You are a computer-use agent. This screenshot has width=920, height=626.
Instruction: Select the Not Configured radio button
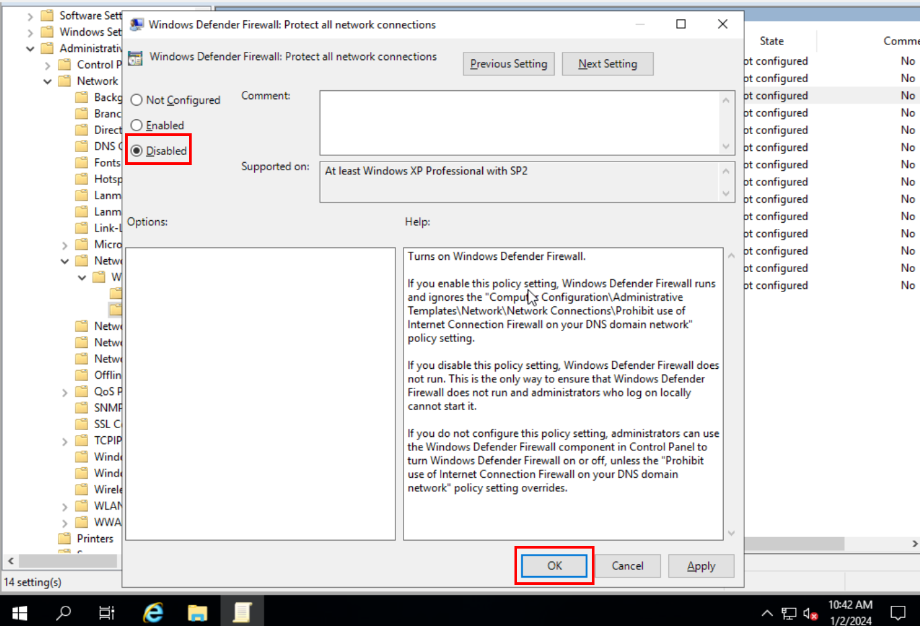click(137, 100)
